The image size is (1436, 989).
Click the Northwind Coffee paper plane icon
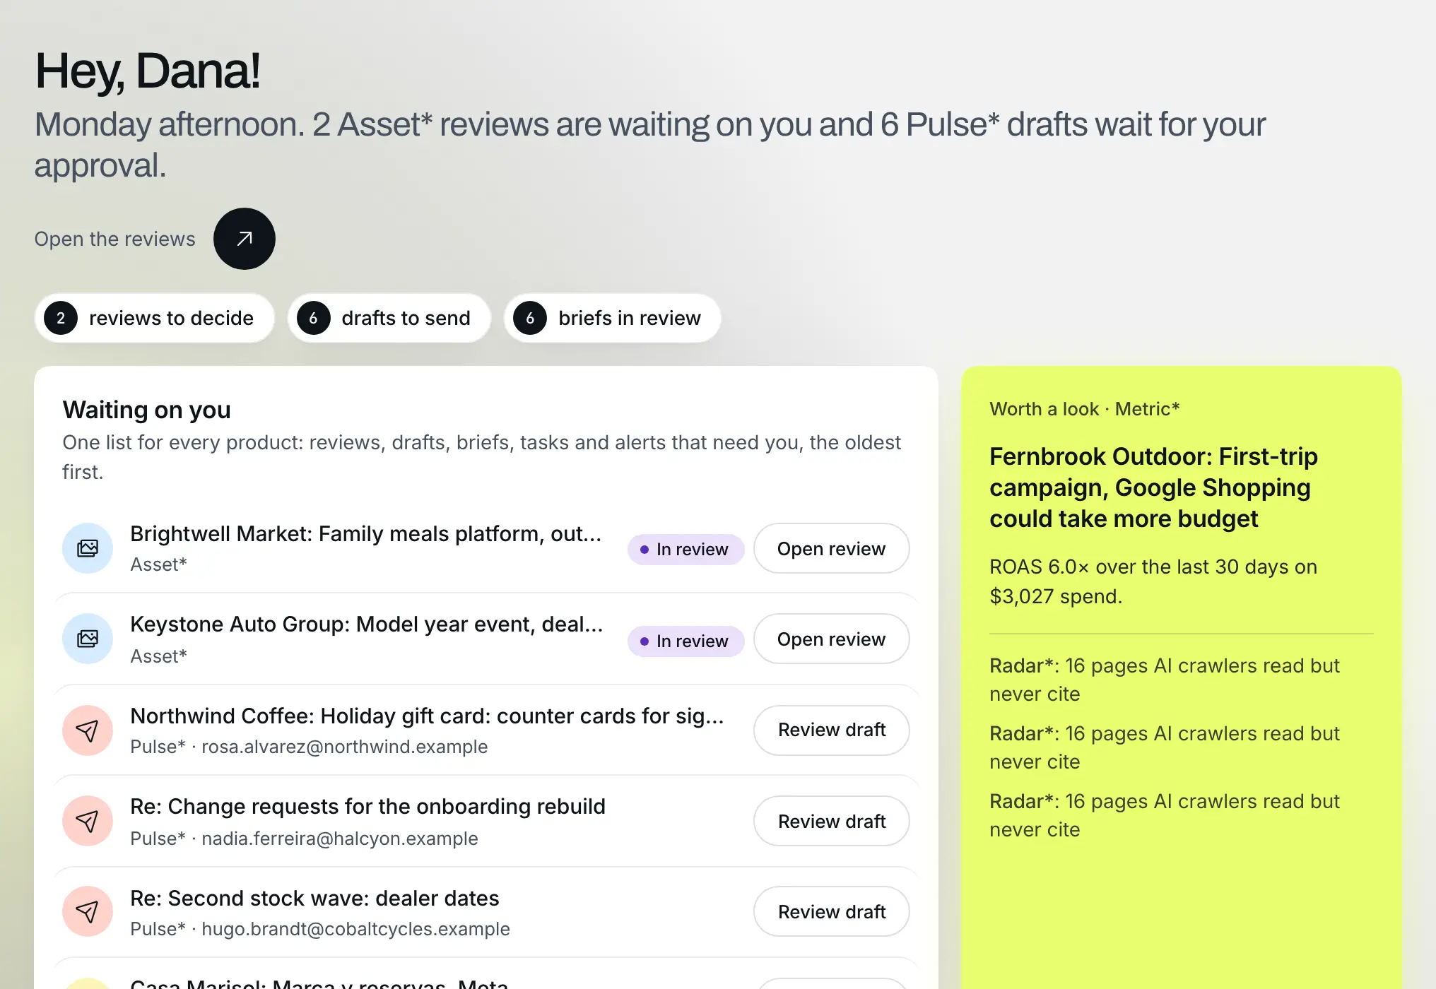click(x=88, y=730)
